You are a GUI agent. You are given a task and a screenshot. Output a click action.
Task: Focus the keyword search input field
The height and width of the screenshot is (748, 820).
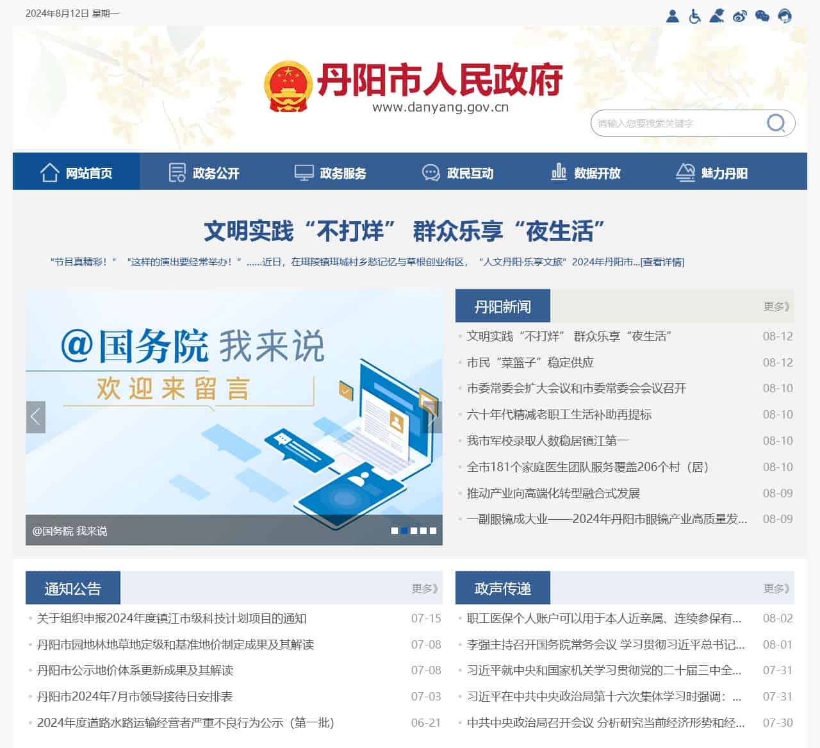(676, 123)
